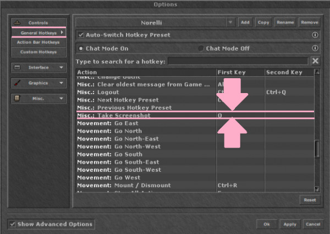
Task: Open the Norelli preset dropdown arrow
Action: tap(230, 23)
